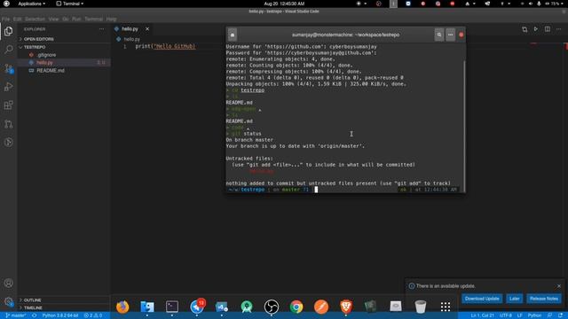
Task: Run the Python file with play icon
Action: (536, 29)
